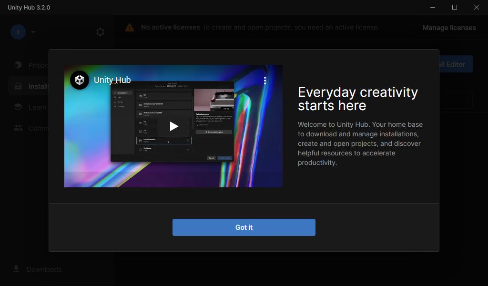Click the Unity Hub 3.2.0 window title
488x286 pixels.
point(29,8)
